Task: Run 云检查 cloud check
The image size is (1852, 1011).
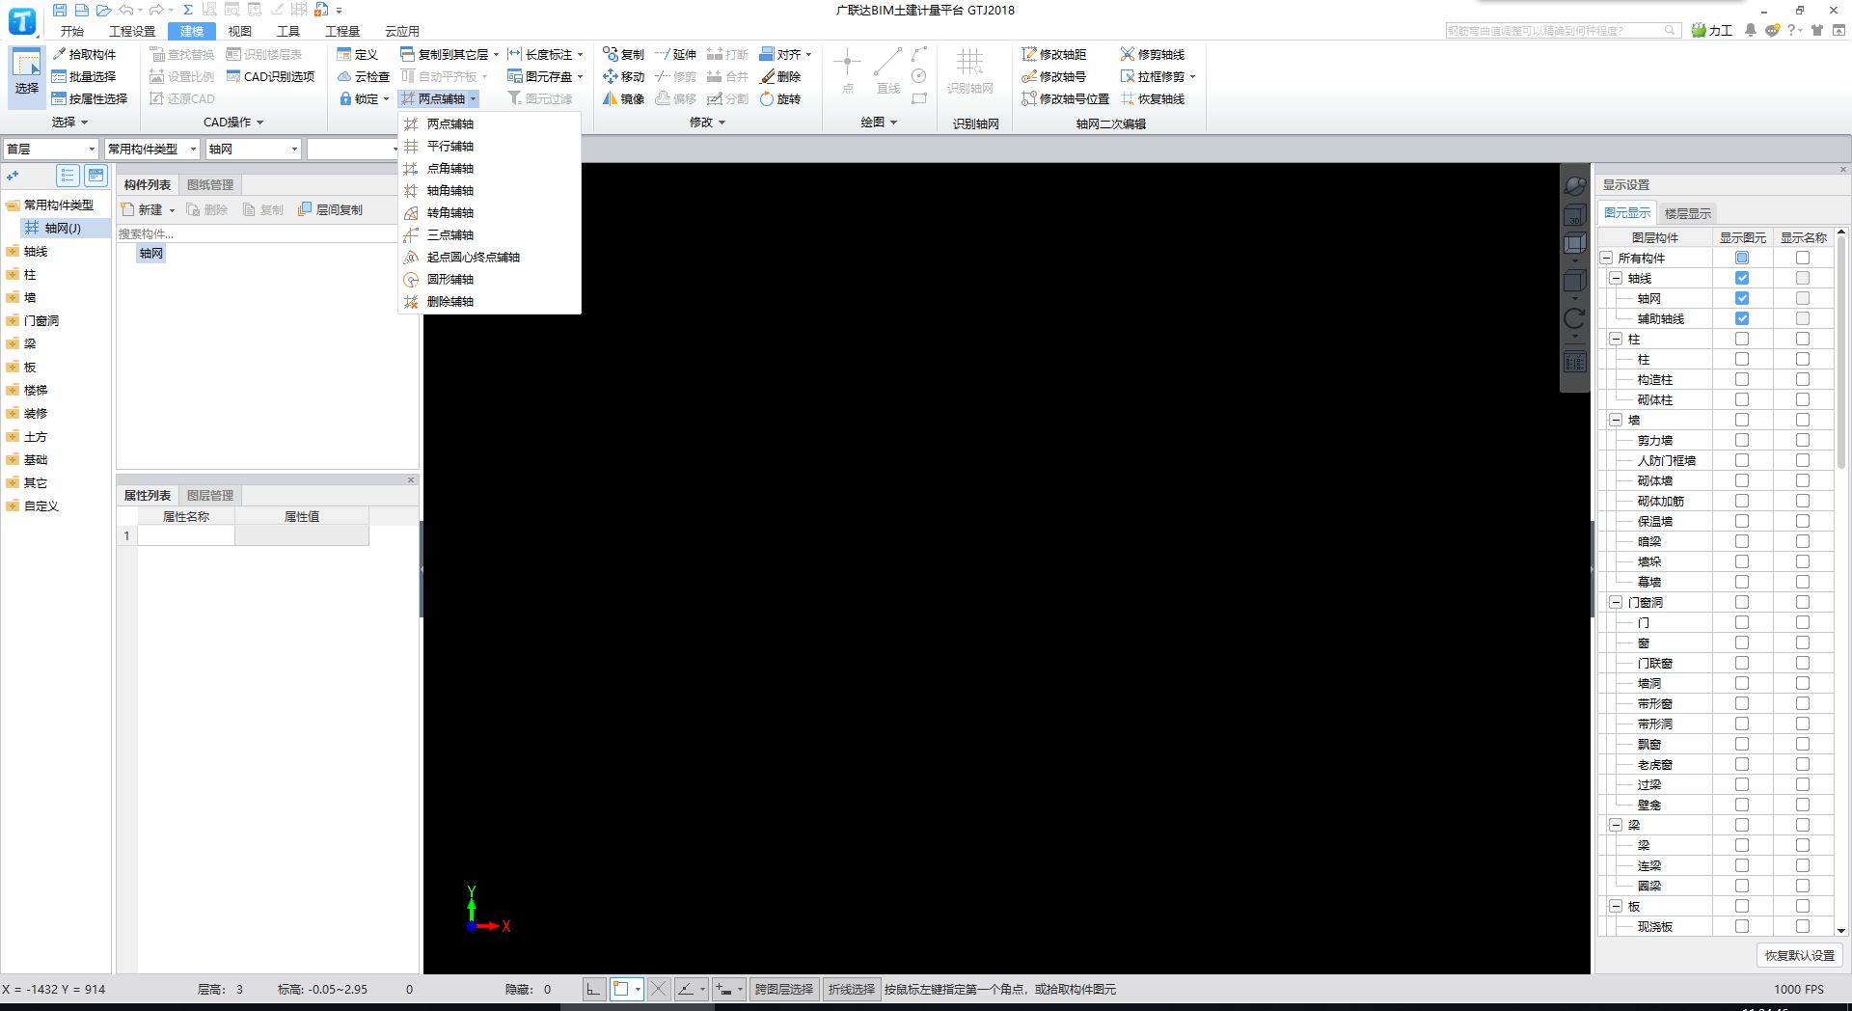Action: (x=363, y=76)
